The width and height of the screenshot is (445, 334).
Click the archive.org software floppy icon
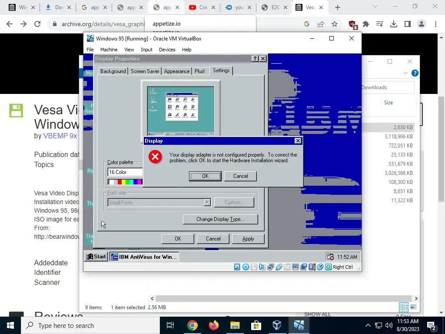point(16,110)
